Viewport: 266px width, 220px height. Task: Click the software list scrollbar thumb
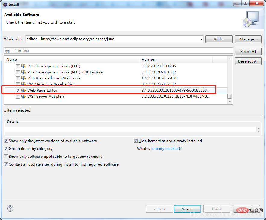(230, 96)
